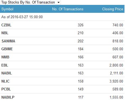Click the NMB symbol
This screenshot has width=125, height=101.
(5, 57)
